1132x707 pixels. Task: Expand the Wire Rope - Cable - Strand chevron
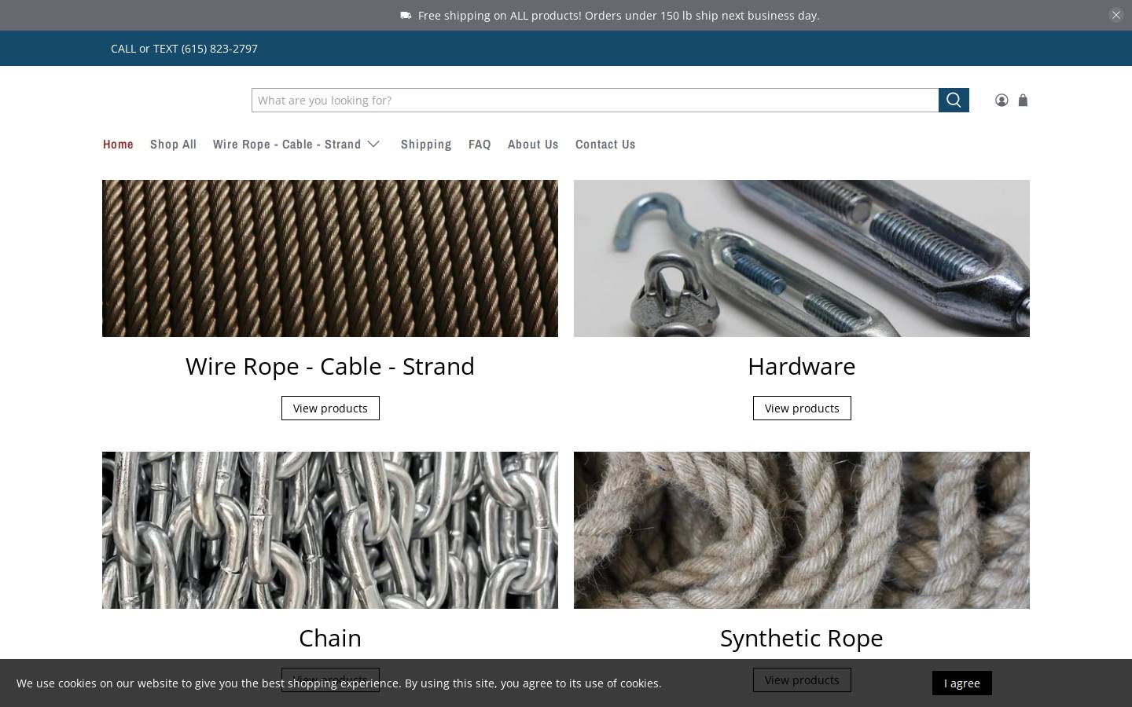(373, 144)
